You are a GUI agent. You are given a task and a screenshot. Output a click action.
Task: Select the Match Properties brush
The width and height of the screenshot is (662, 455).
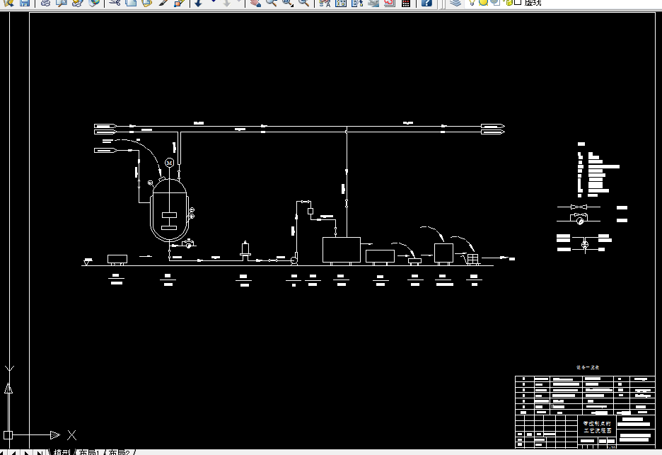[x=163, y=3]
